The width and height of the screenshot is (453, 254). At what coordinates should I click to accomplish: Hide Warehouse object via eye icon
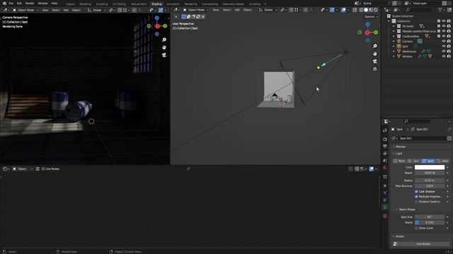pos(444,52)
